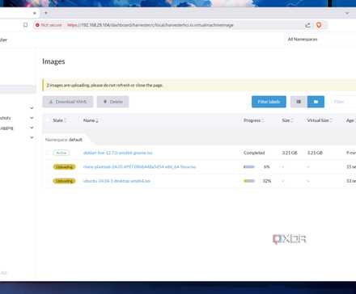356x294 pixels.
Task: Click the Active state badge
Action: (61, 153)
